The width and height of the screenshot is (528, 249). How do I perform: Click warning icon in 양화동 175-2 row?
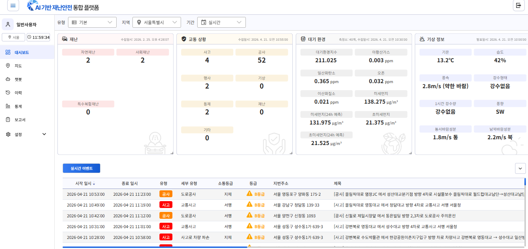point(249,194)
